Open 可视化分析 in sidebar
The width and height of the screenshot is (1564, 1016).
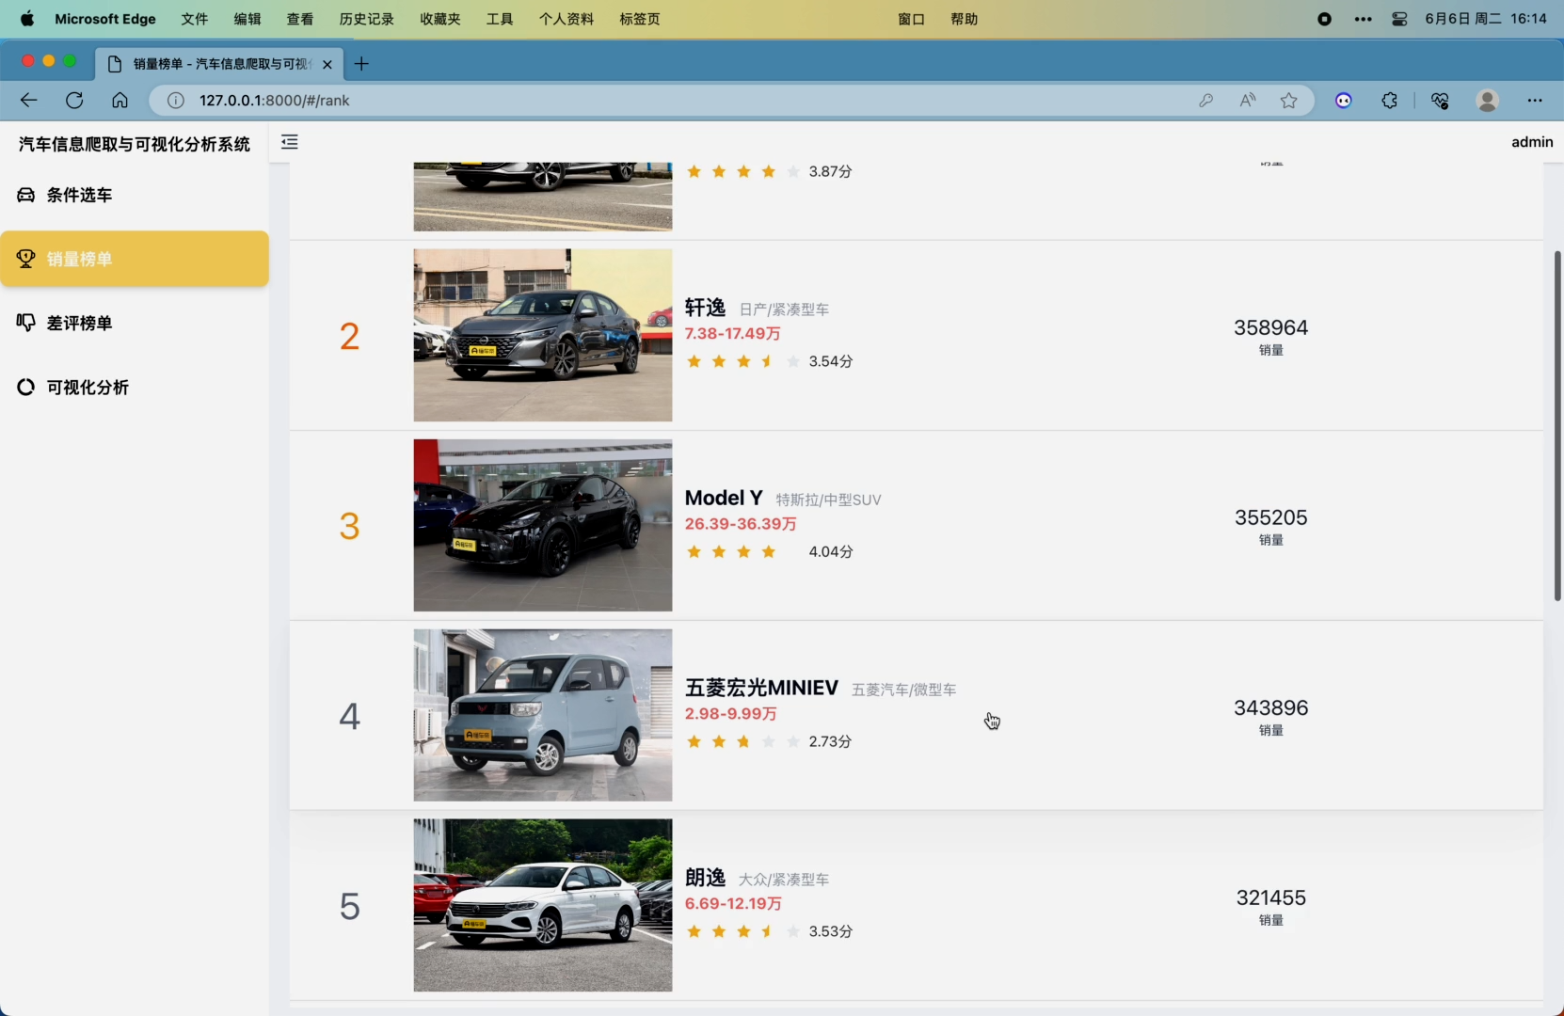(135, 387)
